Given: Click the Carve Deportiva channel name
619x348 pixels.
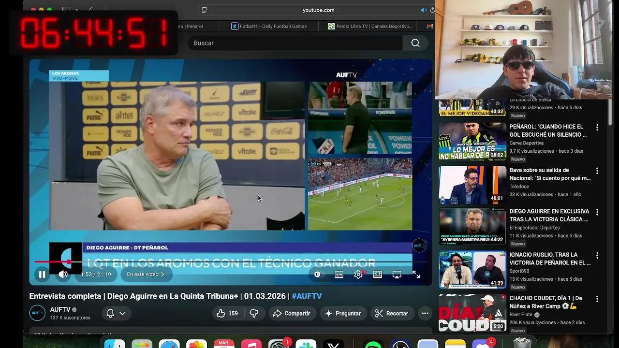Looking at the screenshot, I should [526, 143].
